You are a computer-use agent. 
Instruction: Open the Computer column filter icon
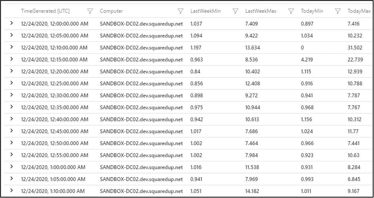(180, 11)
